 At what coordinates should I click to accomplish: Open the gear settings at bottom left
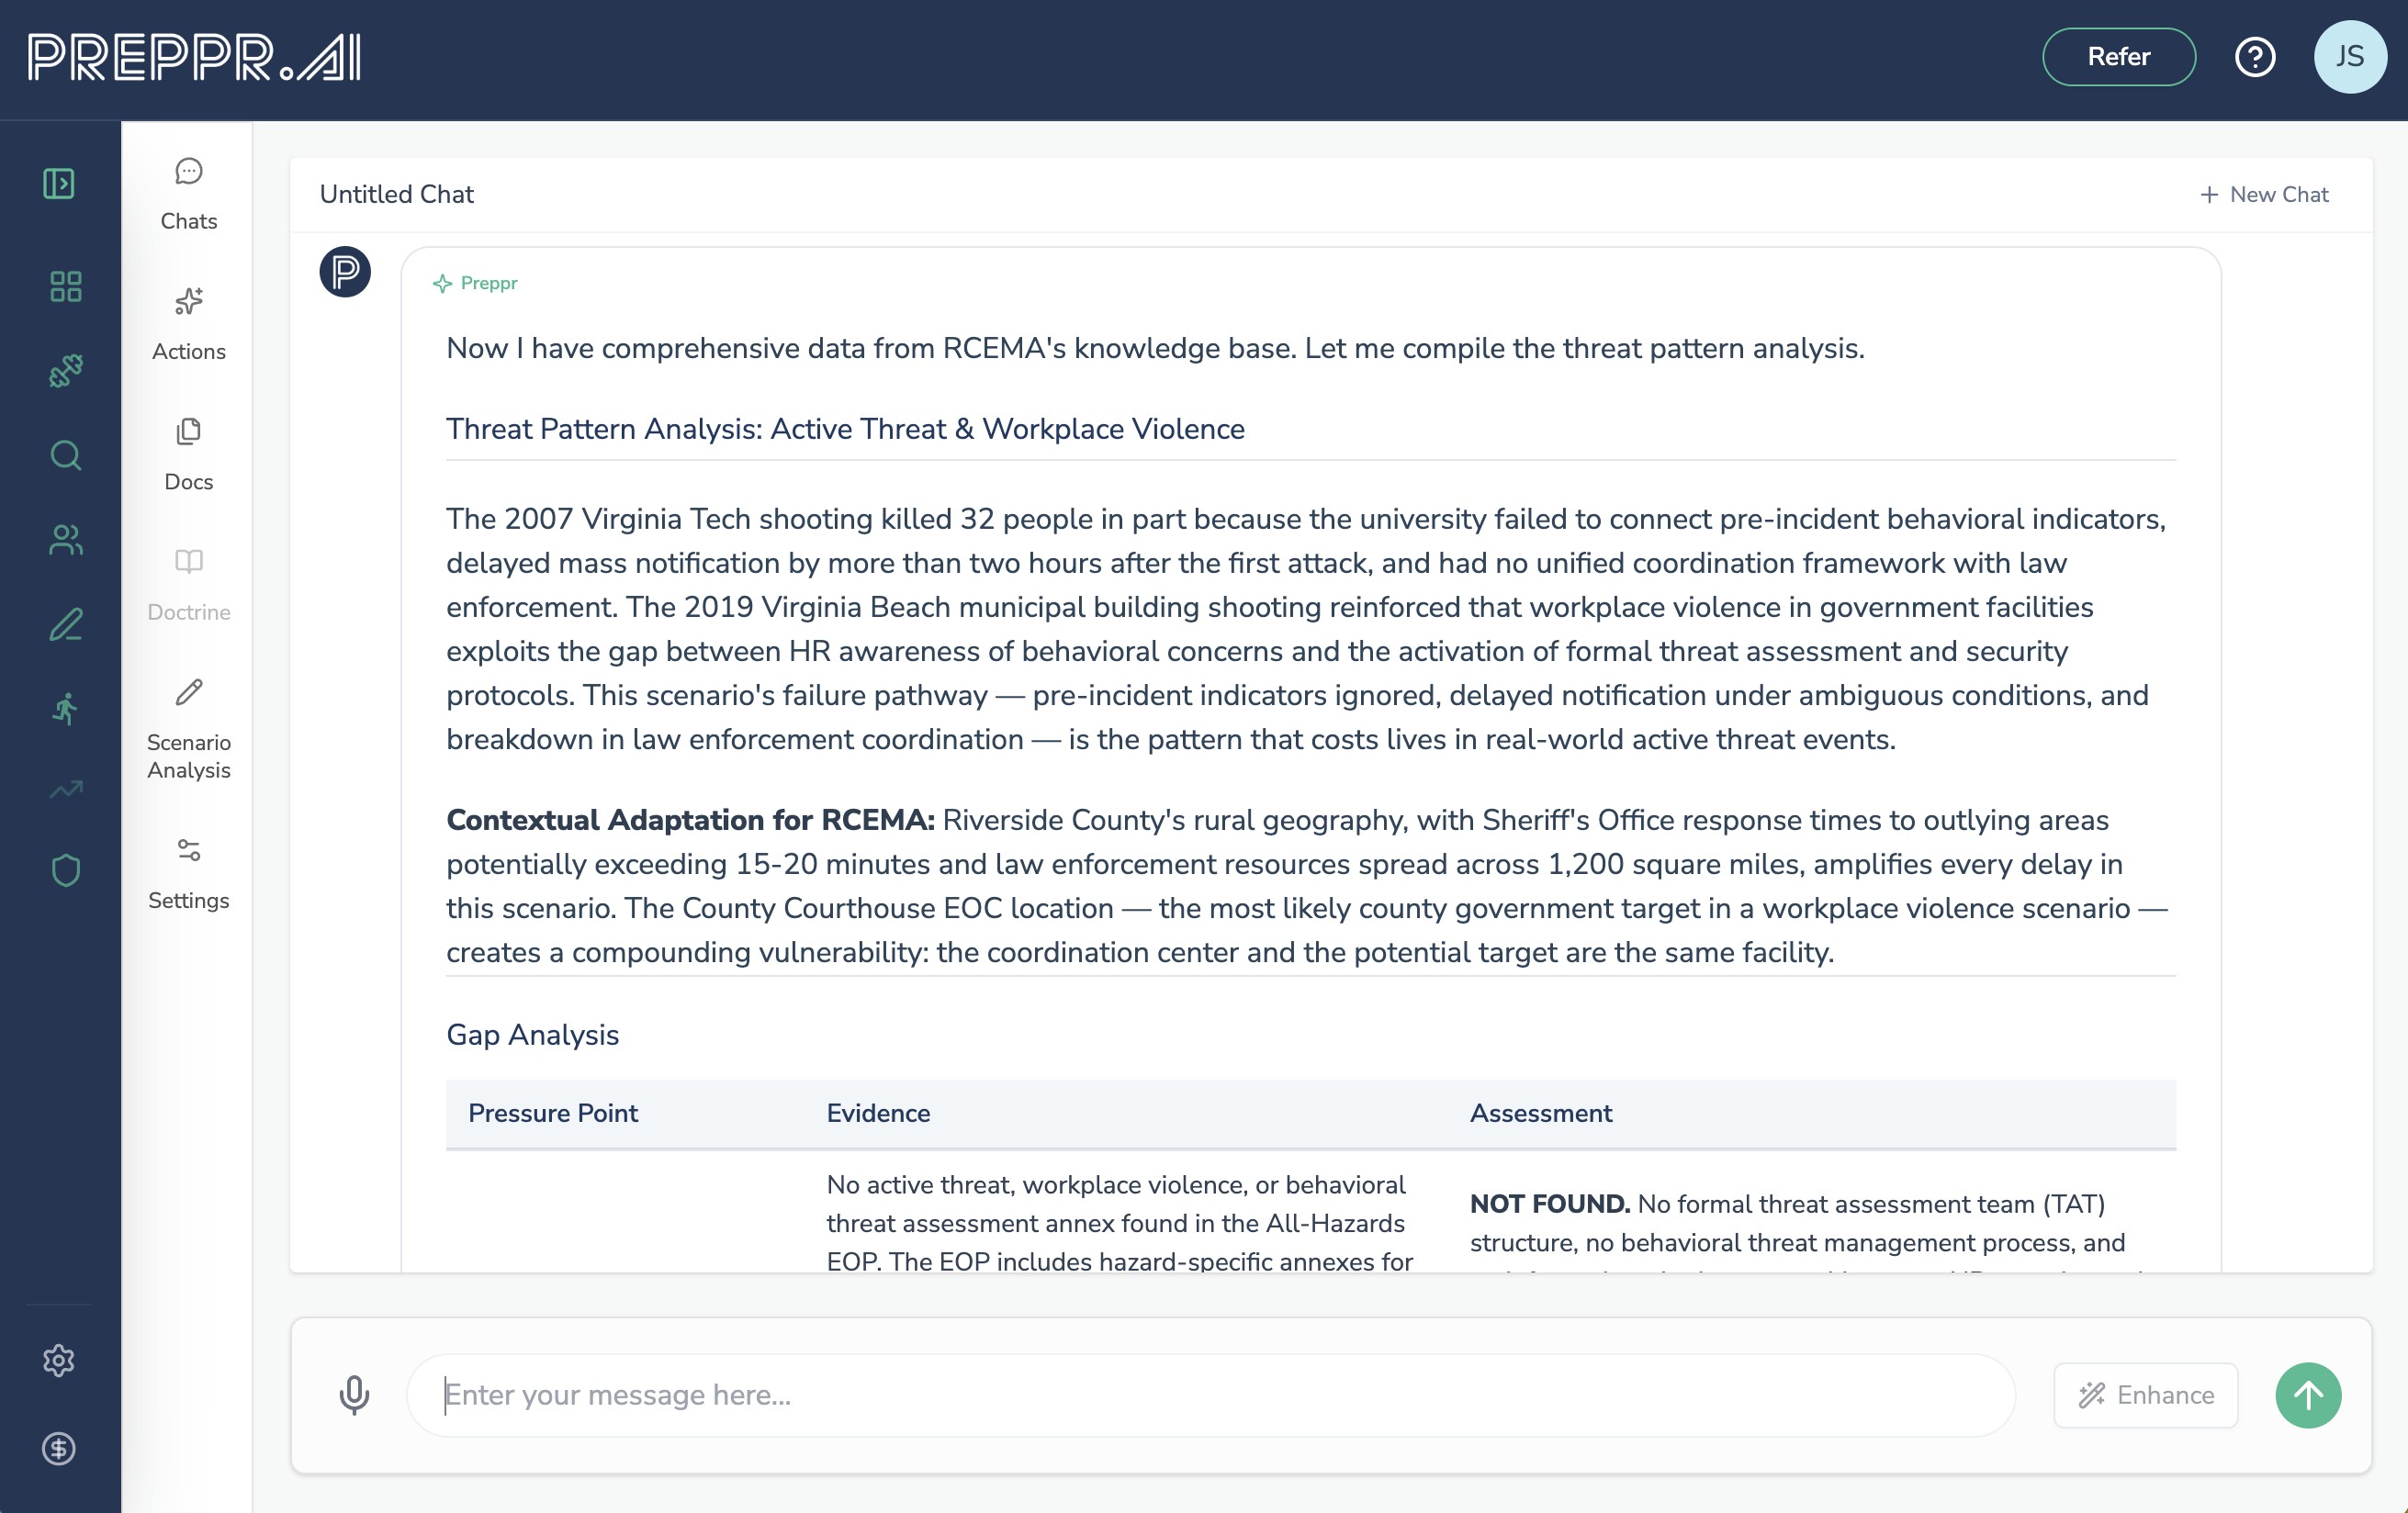[x=59, y=1360]
